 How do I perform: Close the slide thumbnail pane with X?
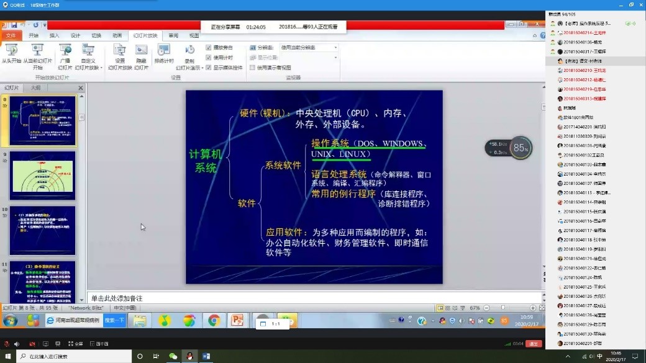pos(81,87)
